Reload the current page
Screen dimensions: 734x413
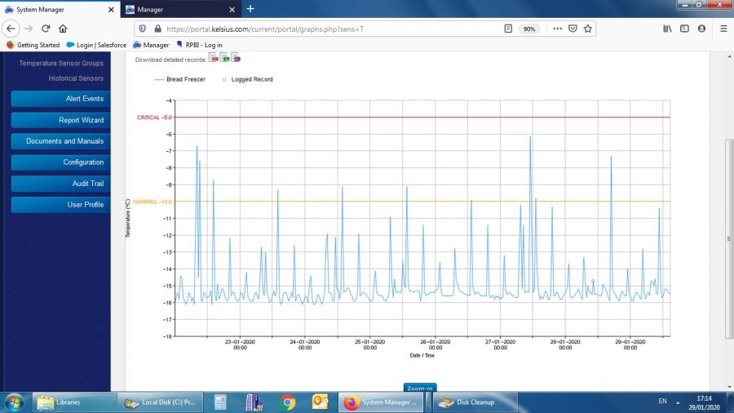[x=46, y=29]
